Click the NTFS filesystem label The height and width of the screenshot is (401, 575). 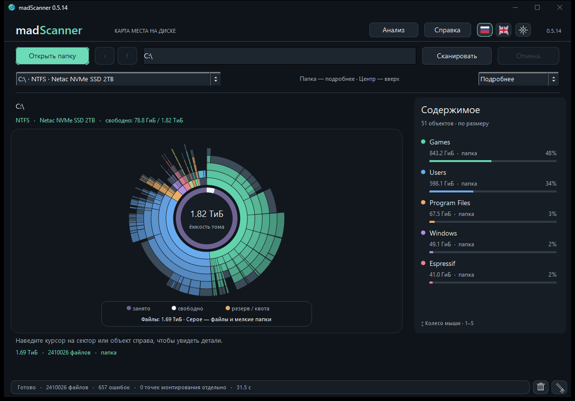click(23, 120)
